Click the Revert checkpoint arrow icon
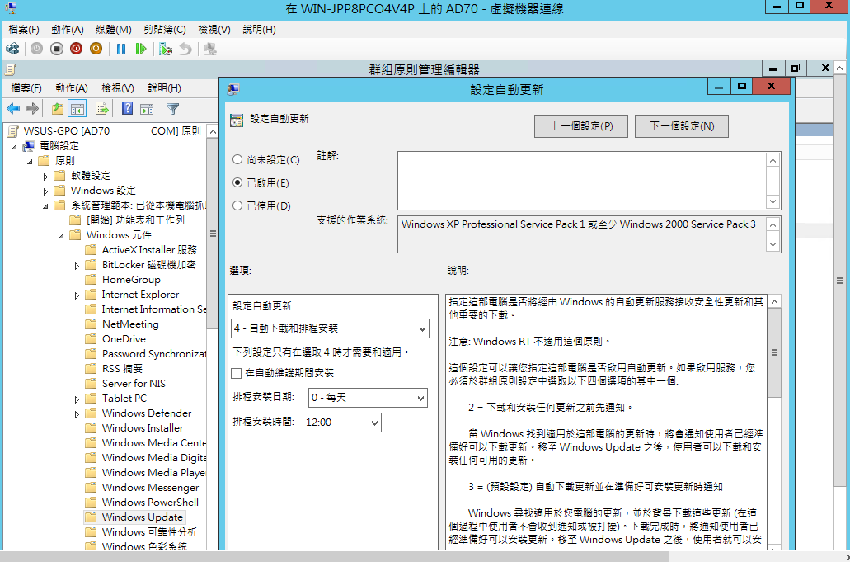The image size is (850, 562). tap(185, 49)
